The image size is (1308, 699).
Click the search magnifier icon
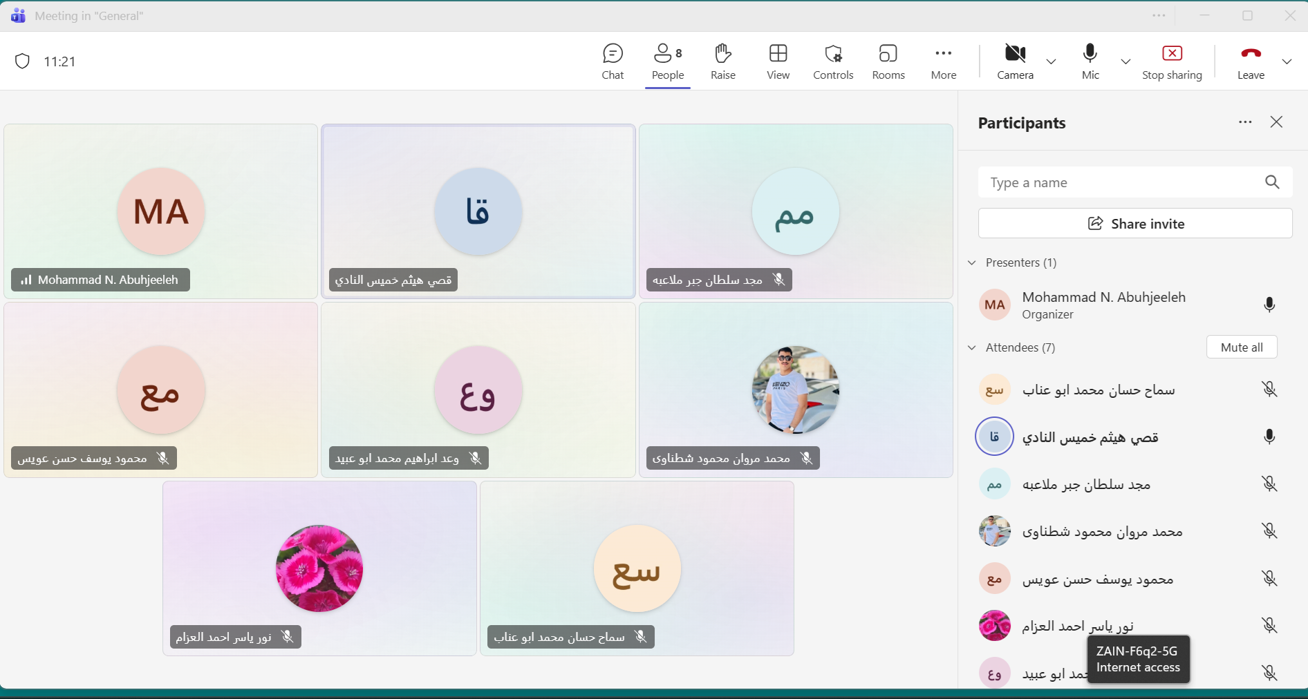pyautogui.click(x=1272, y=182)
